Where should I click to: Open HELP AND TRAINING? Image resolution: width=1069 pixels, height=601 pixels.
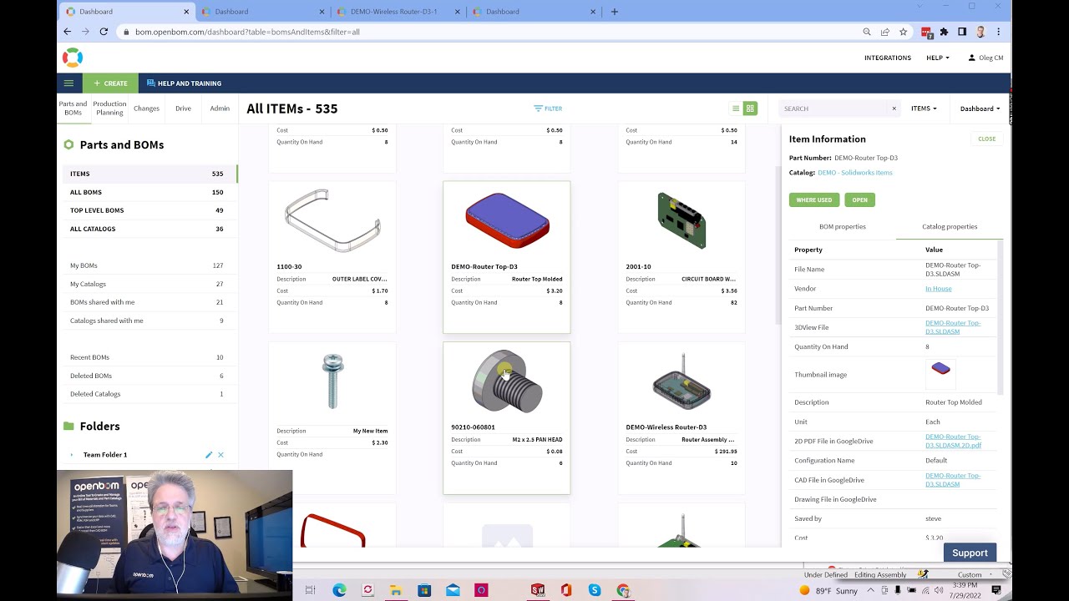(x=184, y=83)
